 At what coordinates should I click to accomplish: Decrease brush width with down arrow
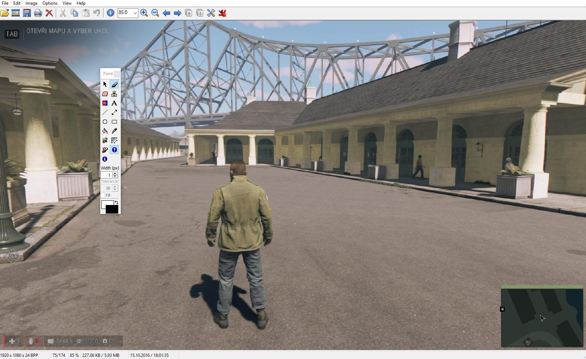click(x=115, y=176)
